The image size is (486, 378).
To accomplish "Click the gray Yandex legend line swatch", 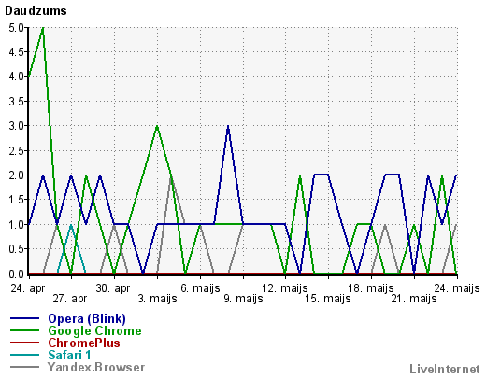I will (24, 367).
